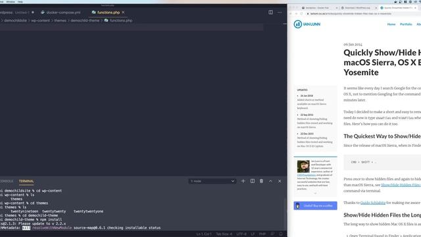Switch to the Debug Console panel tab
Viewport: 421px width, 237px height.
(x=7, y=181)
